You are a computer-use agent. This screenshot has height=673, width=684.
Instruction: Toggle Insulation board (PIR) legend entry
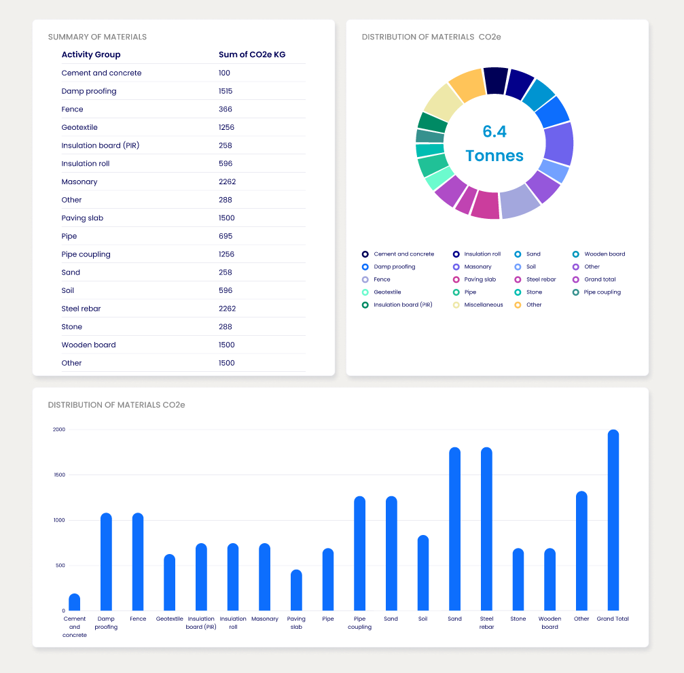(365, 305)
